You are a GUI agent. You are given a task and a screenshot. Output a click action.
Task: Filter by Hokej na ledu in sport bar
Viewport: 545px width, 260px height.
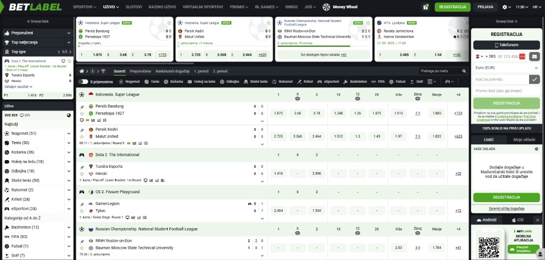tap(202, 82)
